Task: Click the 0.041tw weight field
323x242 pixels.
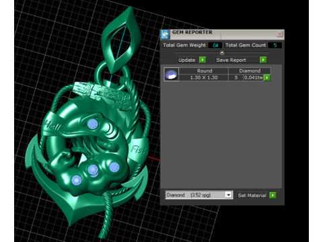Action: point(254,78)
